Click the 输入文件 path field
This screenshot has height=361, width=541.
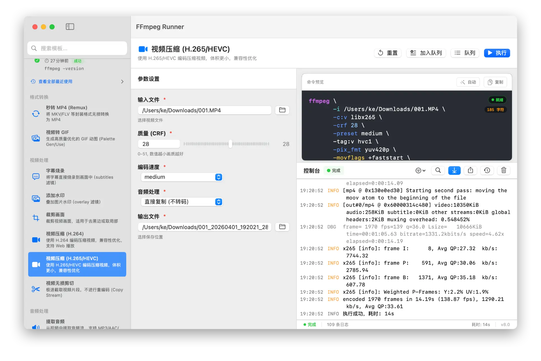pyautogui.click(x=205, y=110)
